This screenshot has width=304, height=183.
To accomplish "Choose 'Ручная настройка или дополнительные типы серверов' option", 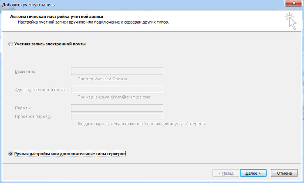I will coord(11,154).
